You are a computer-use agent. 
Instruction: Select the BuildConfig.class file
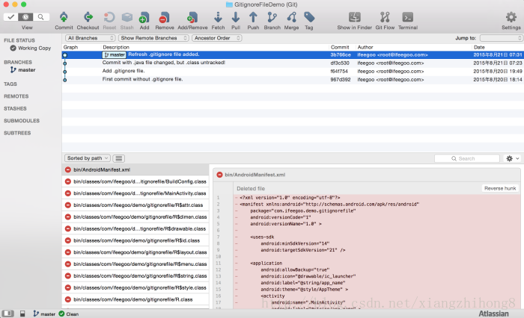click(135, 181)
